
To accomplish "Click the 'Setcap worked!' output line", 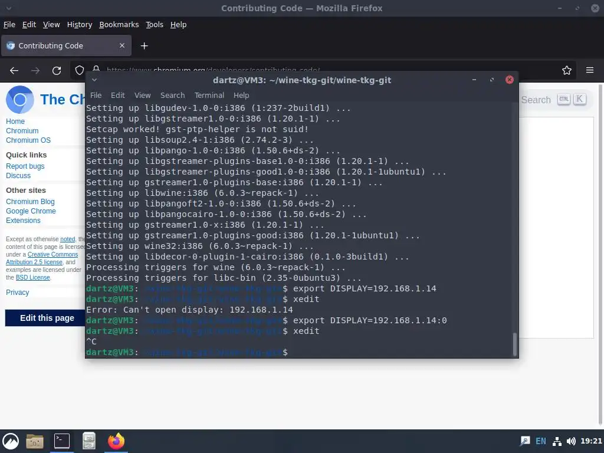I will (x=197, y=129).
